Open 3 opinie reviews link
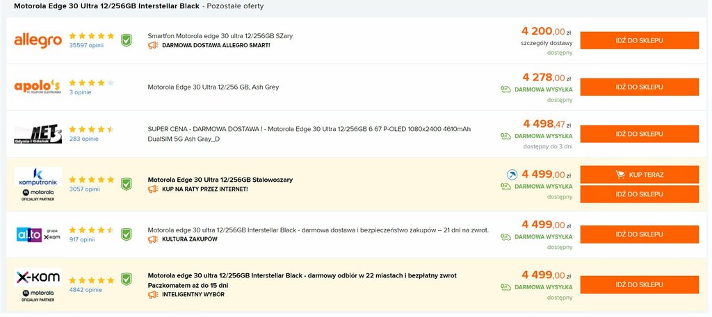 (x=81, y=92)
